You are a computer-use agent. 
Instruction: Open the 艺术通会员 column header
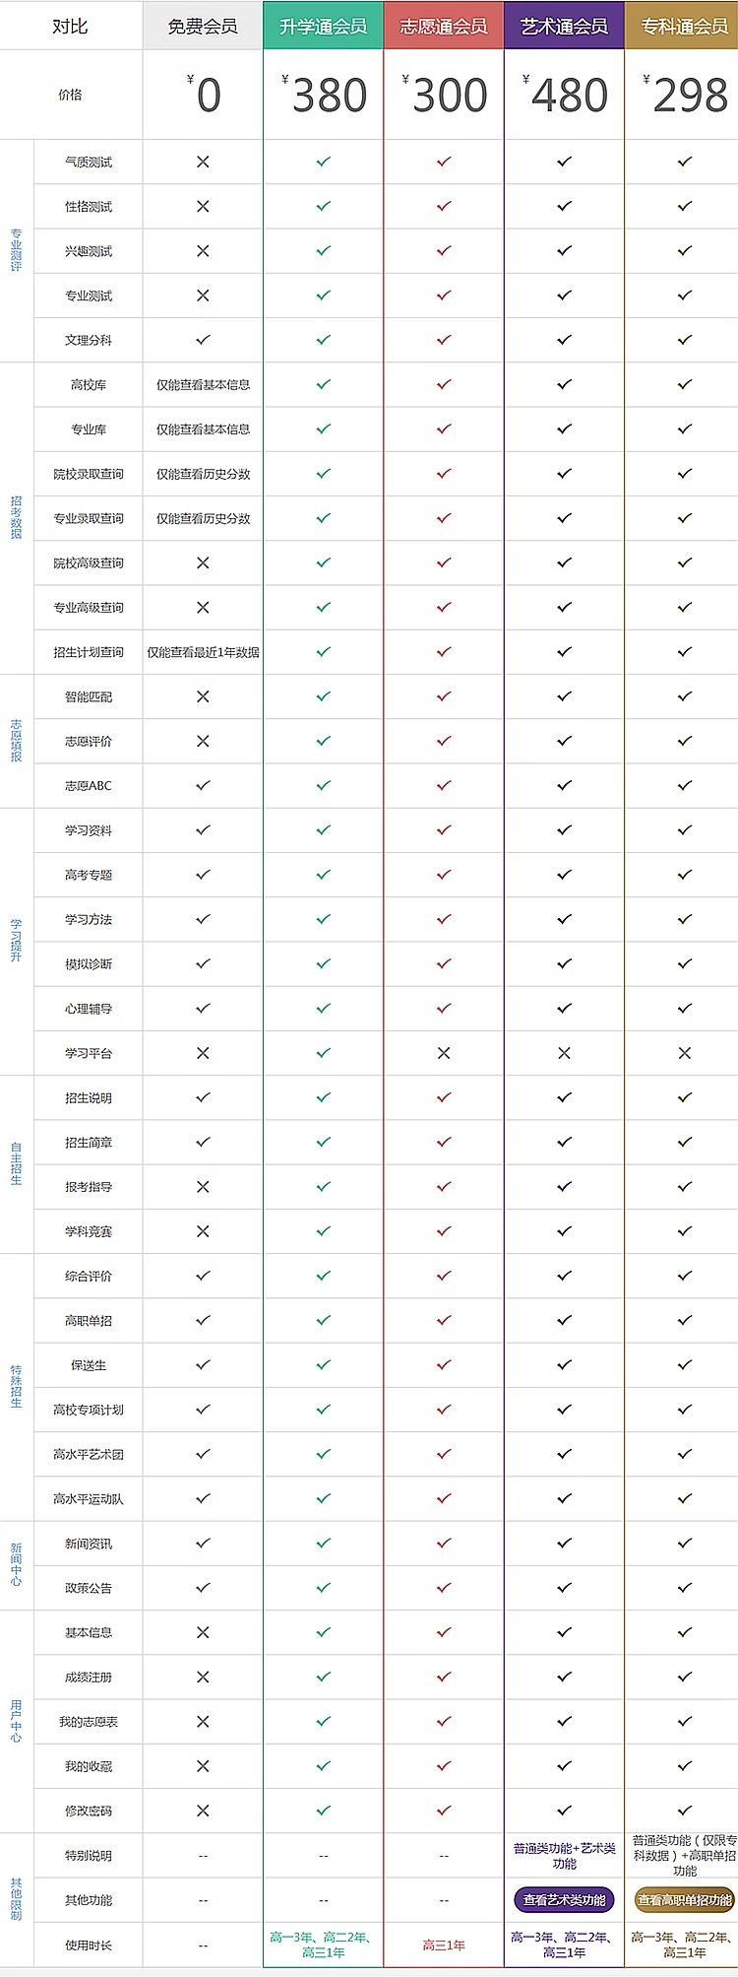coord(564,26)
